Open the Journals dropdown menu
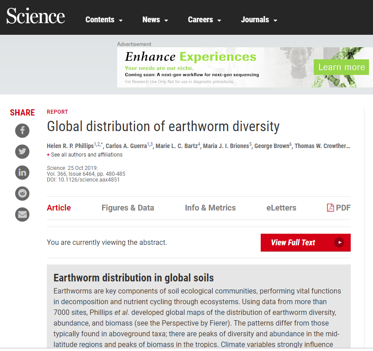The width and height of the screenshot is (373, 351). click(259, 20)
